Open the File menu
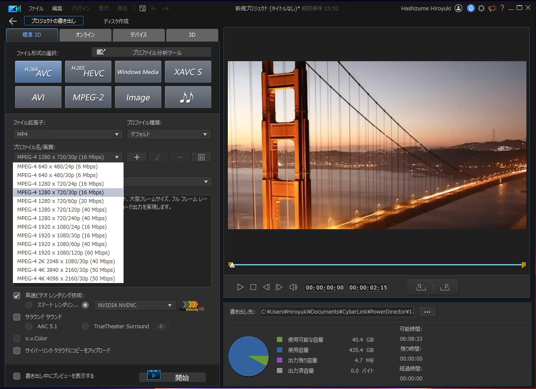Viewport: 536px width, 389px height. 36,8
